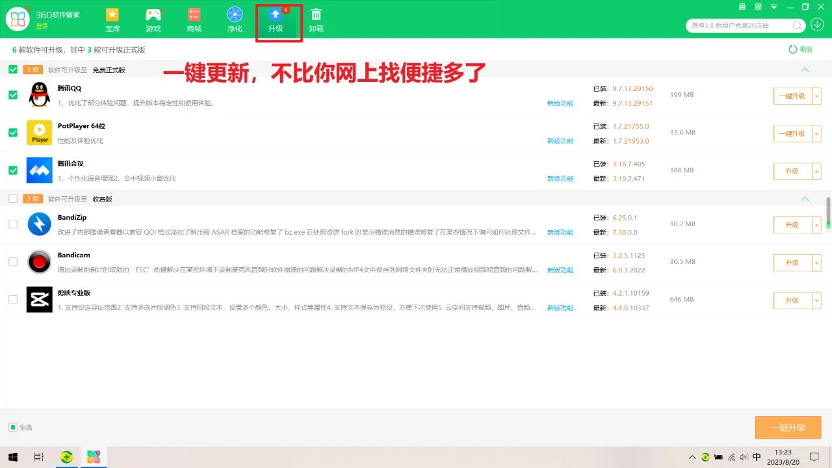This screenshot has width=832, height=468.
Task: Open the main menu dropdown in title bar
Action: tap(773, 7)
